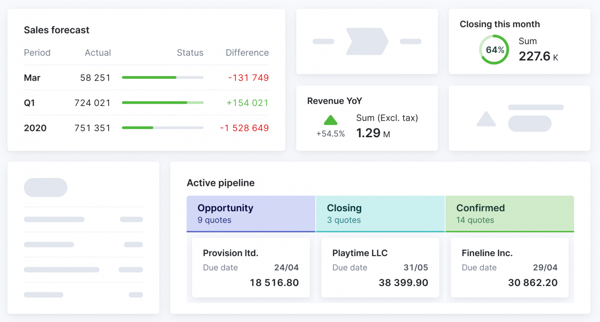The height and width of the screenshot is (322, 600).
Task: Expand the Sales forecast panel
Action: (57, 30)
